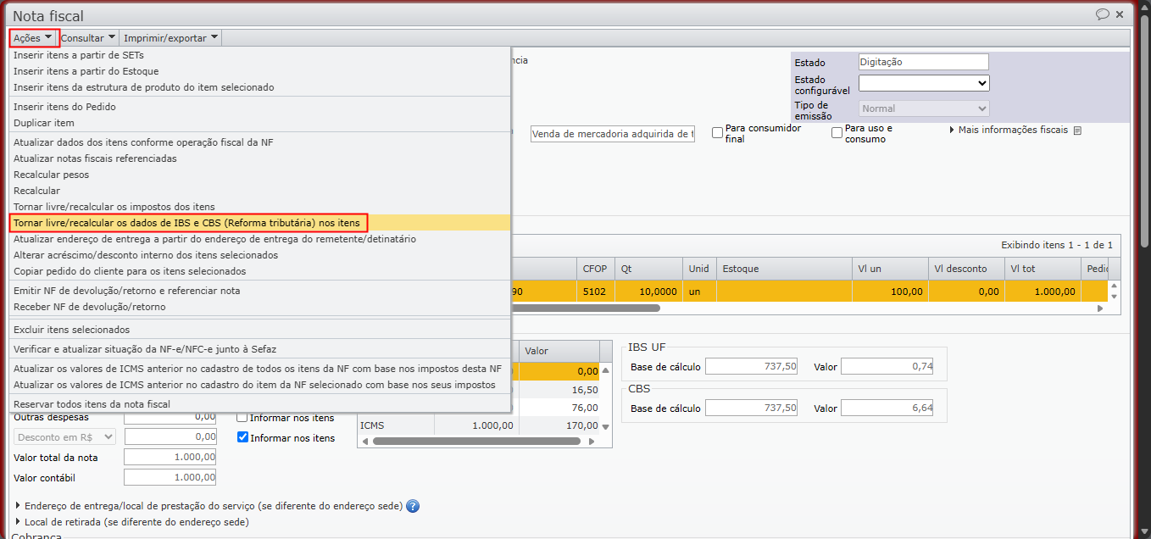Viewport: 1151px width, 539px height.
Task: Click the Vl desconto column header
Action: coord(966,269)
